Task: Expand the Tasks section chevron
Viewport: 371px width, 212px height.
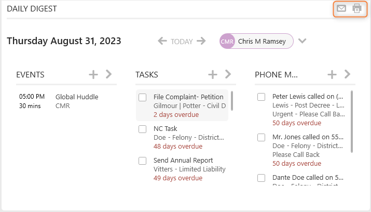Action: (x=228, y=74)
